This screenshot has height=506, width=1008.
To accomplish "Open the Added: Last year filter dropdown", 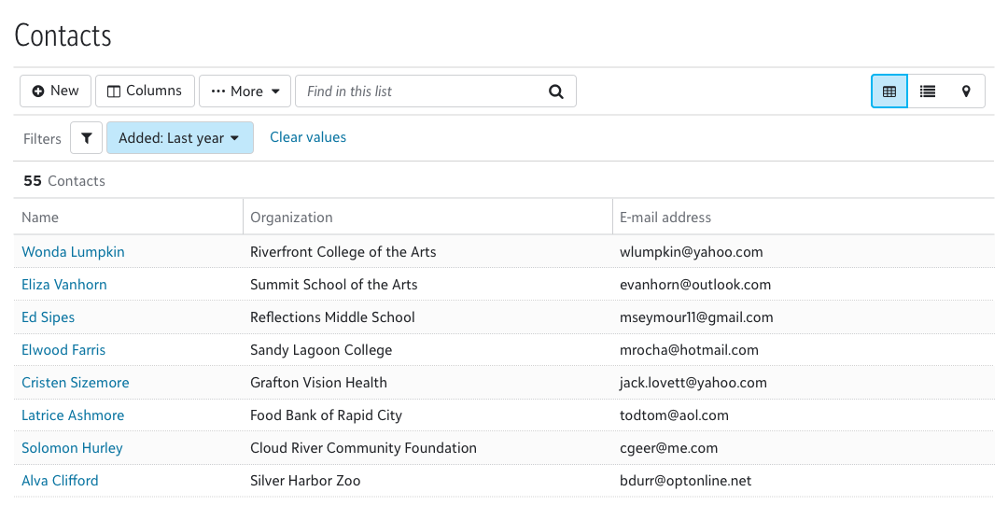I will point(179,138).
